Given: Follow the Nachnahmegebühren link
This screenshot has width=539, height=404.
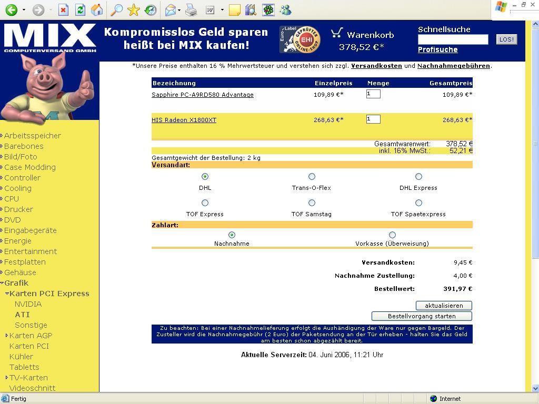Looking at the screenshot, I should coord(454,66).
